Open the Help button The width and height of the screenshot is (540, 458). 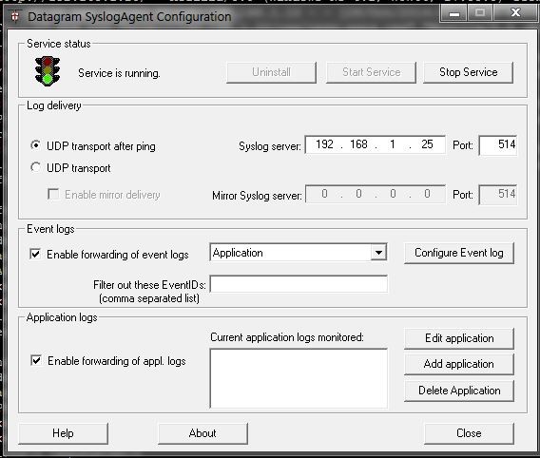tap(63, 433)
